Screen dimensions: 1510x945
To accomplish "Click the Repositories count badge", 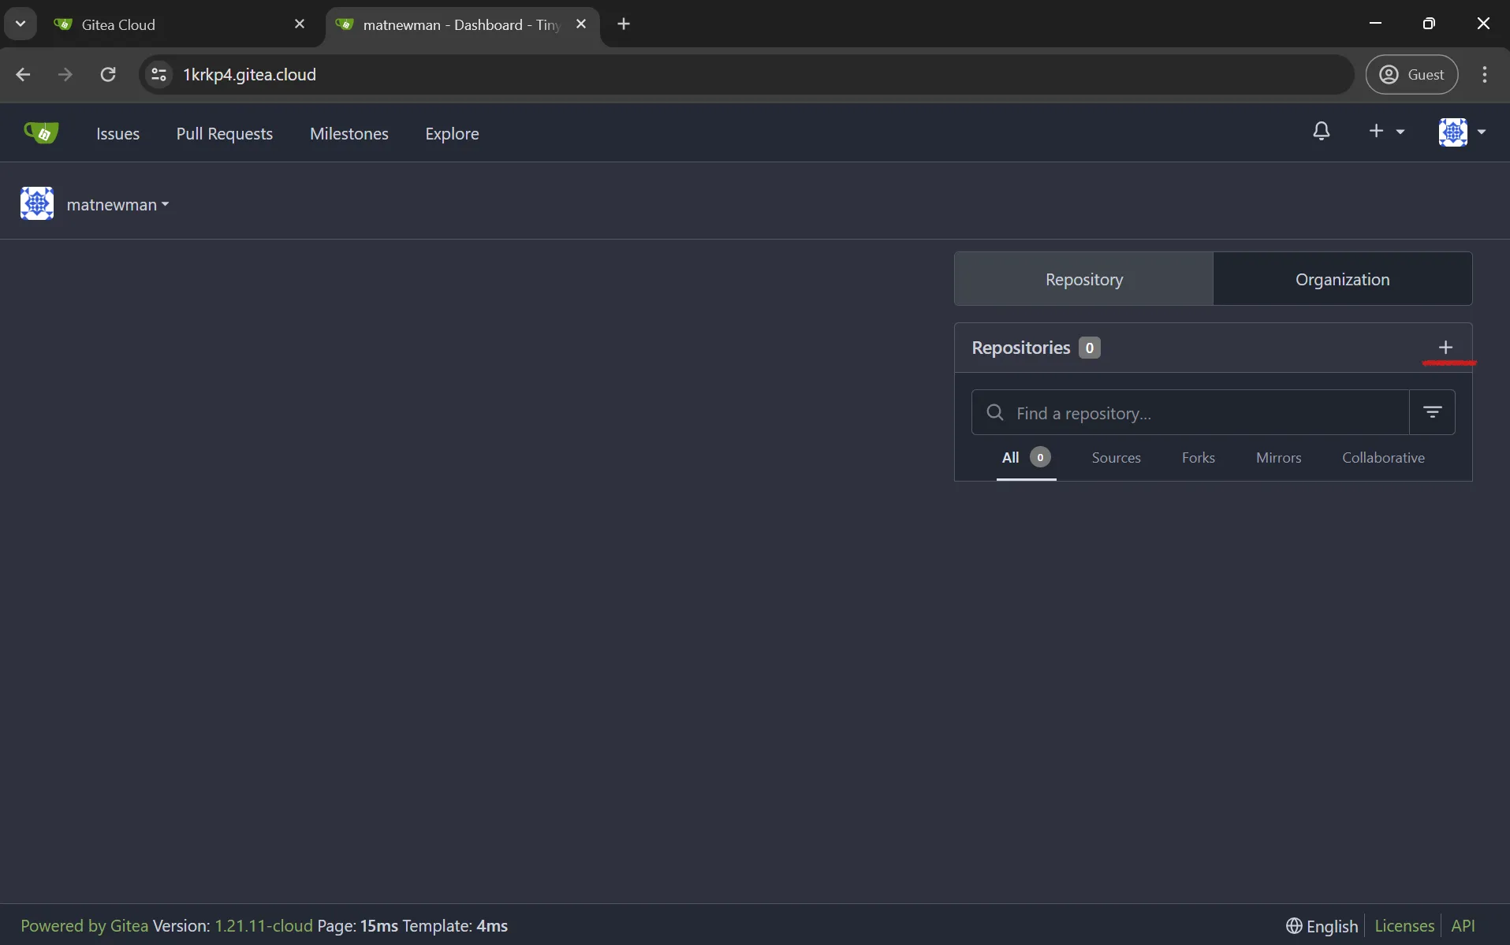I will (x=1089, y=348).
